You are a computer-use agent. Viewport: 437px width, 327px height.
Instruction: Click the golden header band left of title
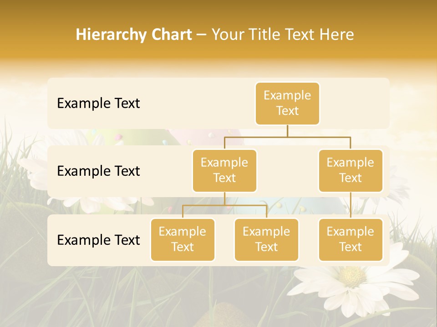pyautogui.click(x=36, y=35)
